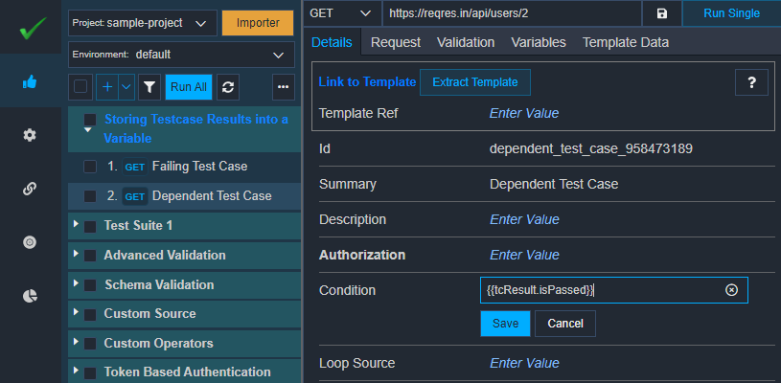
Task: Click the filter funnel icon
Action: pyautogui.click(x=149, y=87)
